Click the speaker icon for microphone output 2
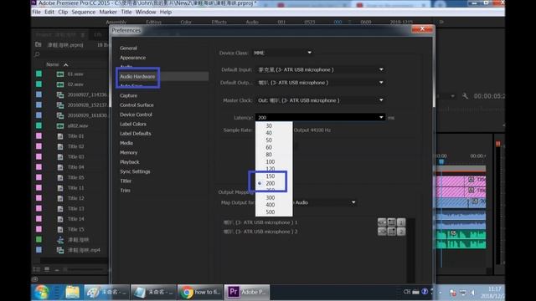 pyautogui.click(x=382, y=232)
